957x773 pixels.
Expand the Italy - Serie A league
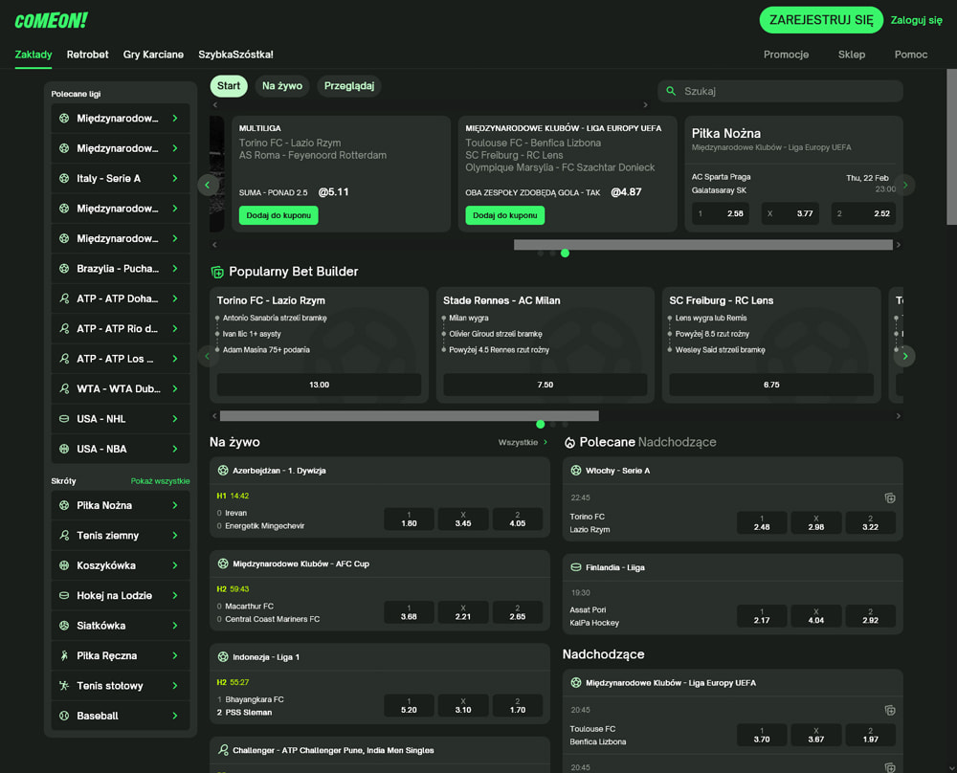point(175,178)
